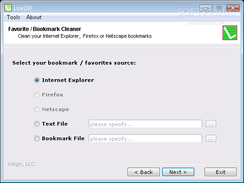The width and height of the screenshot is (244, 183).
Task: Minimize the Link200 window
Action: (206, 8)
